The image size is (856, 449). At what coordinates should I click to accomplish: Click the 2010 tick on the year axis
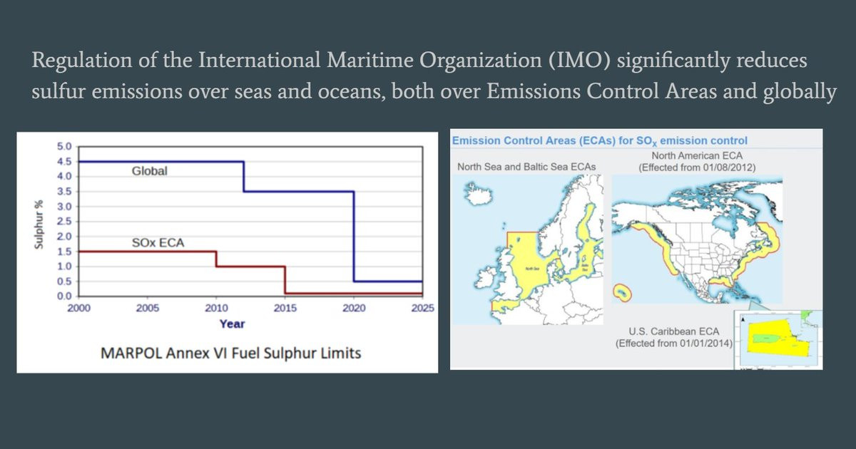[x=216, y=309]
